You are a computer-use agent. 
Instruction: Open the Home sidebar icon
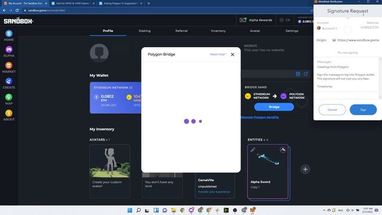[x=9, y=35]
